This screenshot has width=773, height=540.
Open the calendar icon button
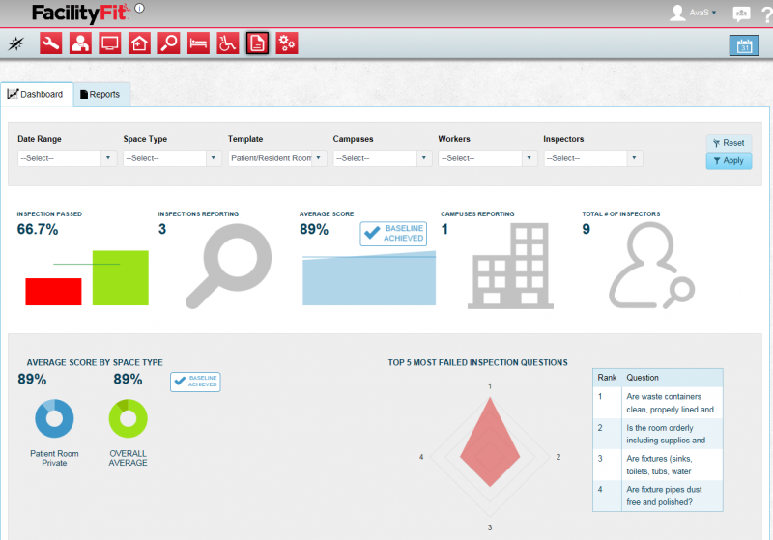tap(744, 45)
